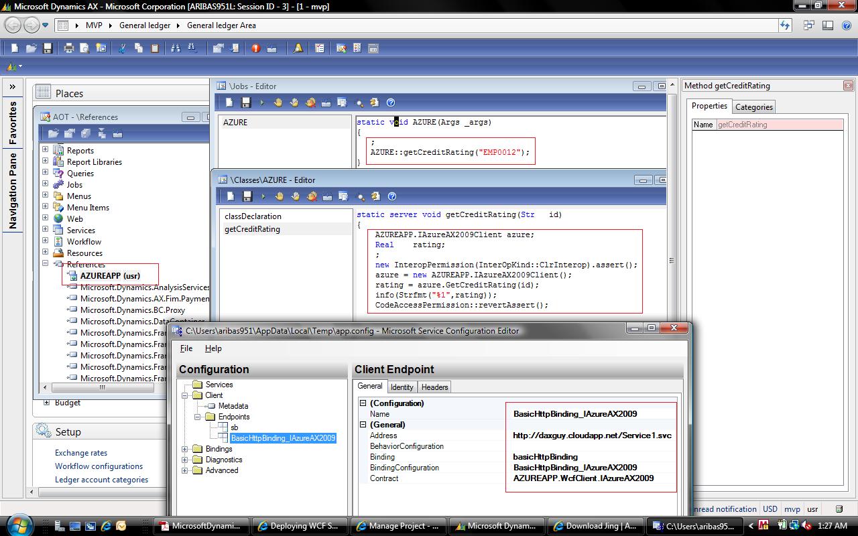
Task: Click Run arrow in Classes AZURE Editor
Action: click(x=263, y=196)
